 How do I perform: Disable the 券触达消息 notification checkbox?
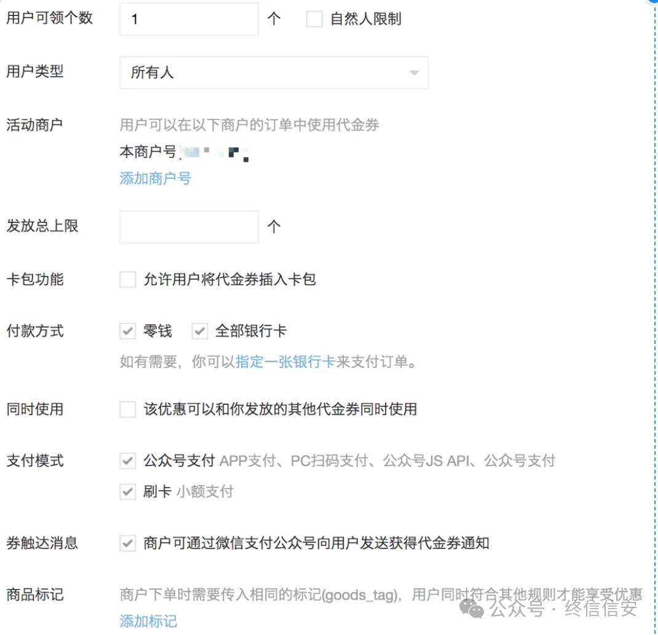[x=127, y=543]
